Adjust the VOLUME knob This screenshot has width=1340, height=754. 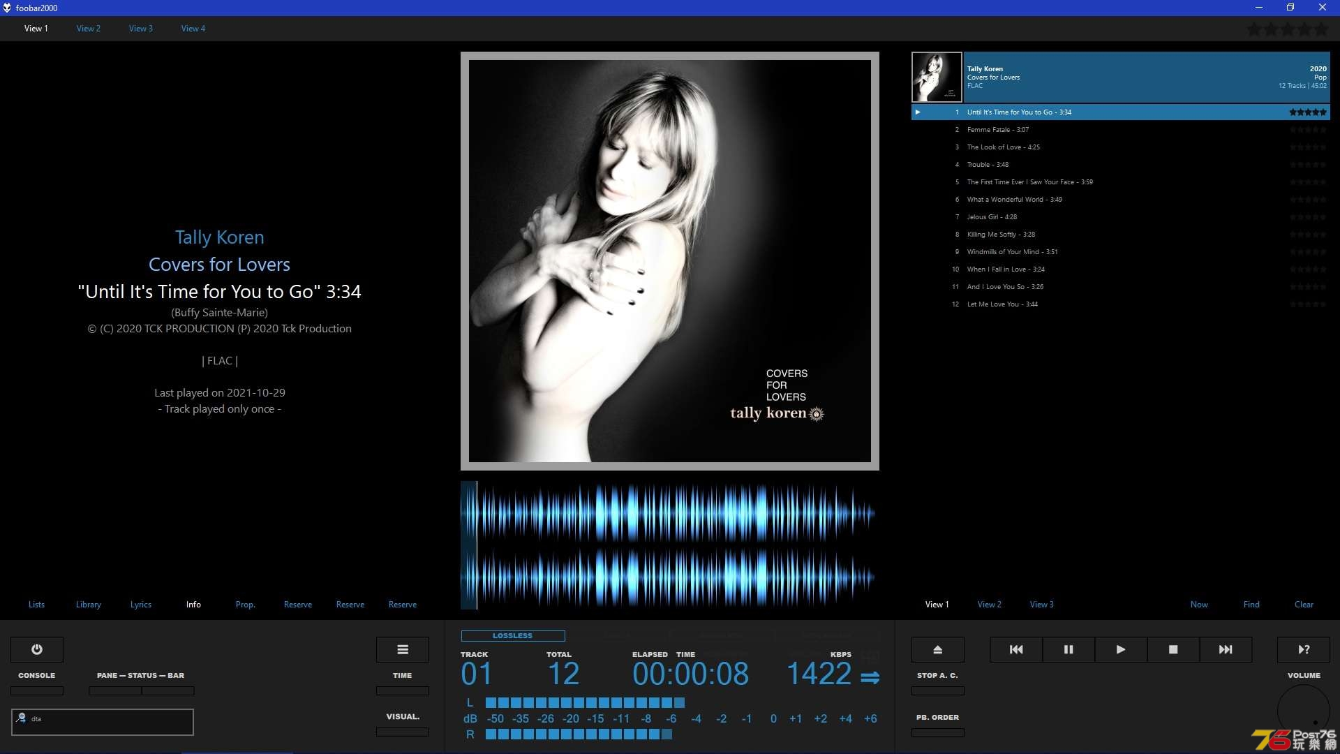1304,711
